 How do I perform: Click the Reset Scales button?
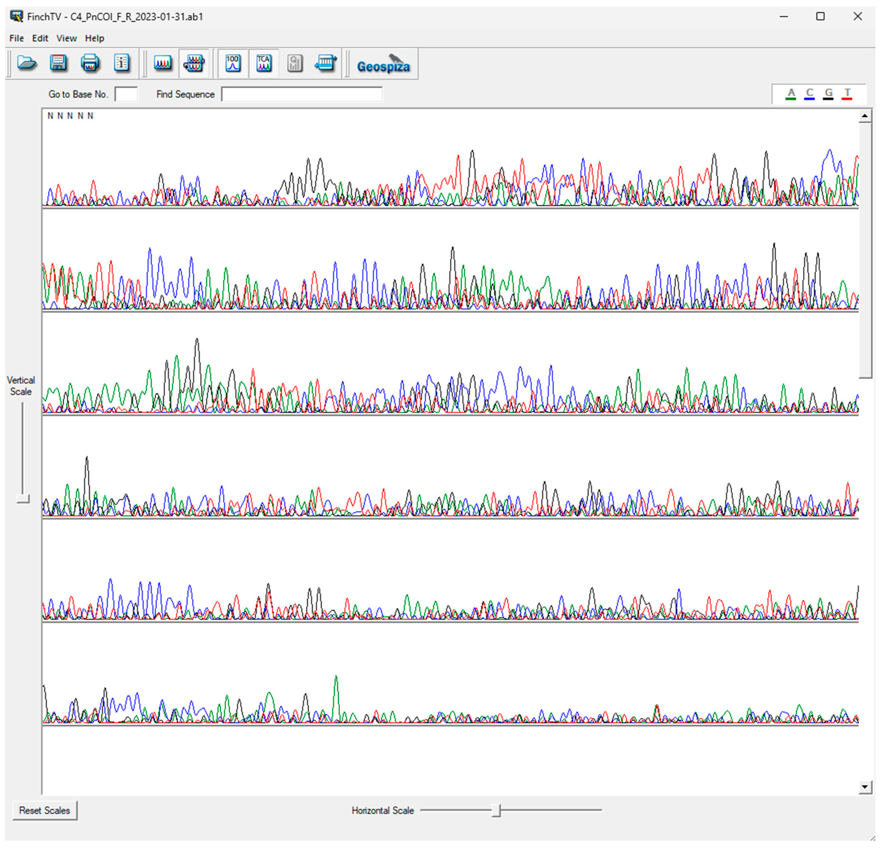point(44,810)
